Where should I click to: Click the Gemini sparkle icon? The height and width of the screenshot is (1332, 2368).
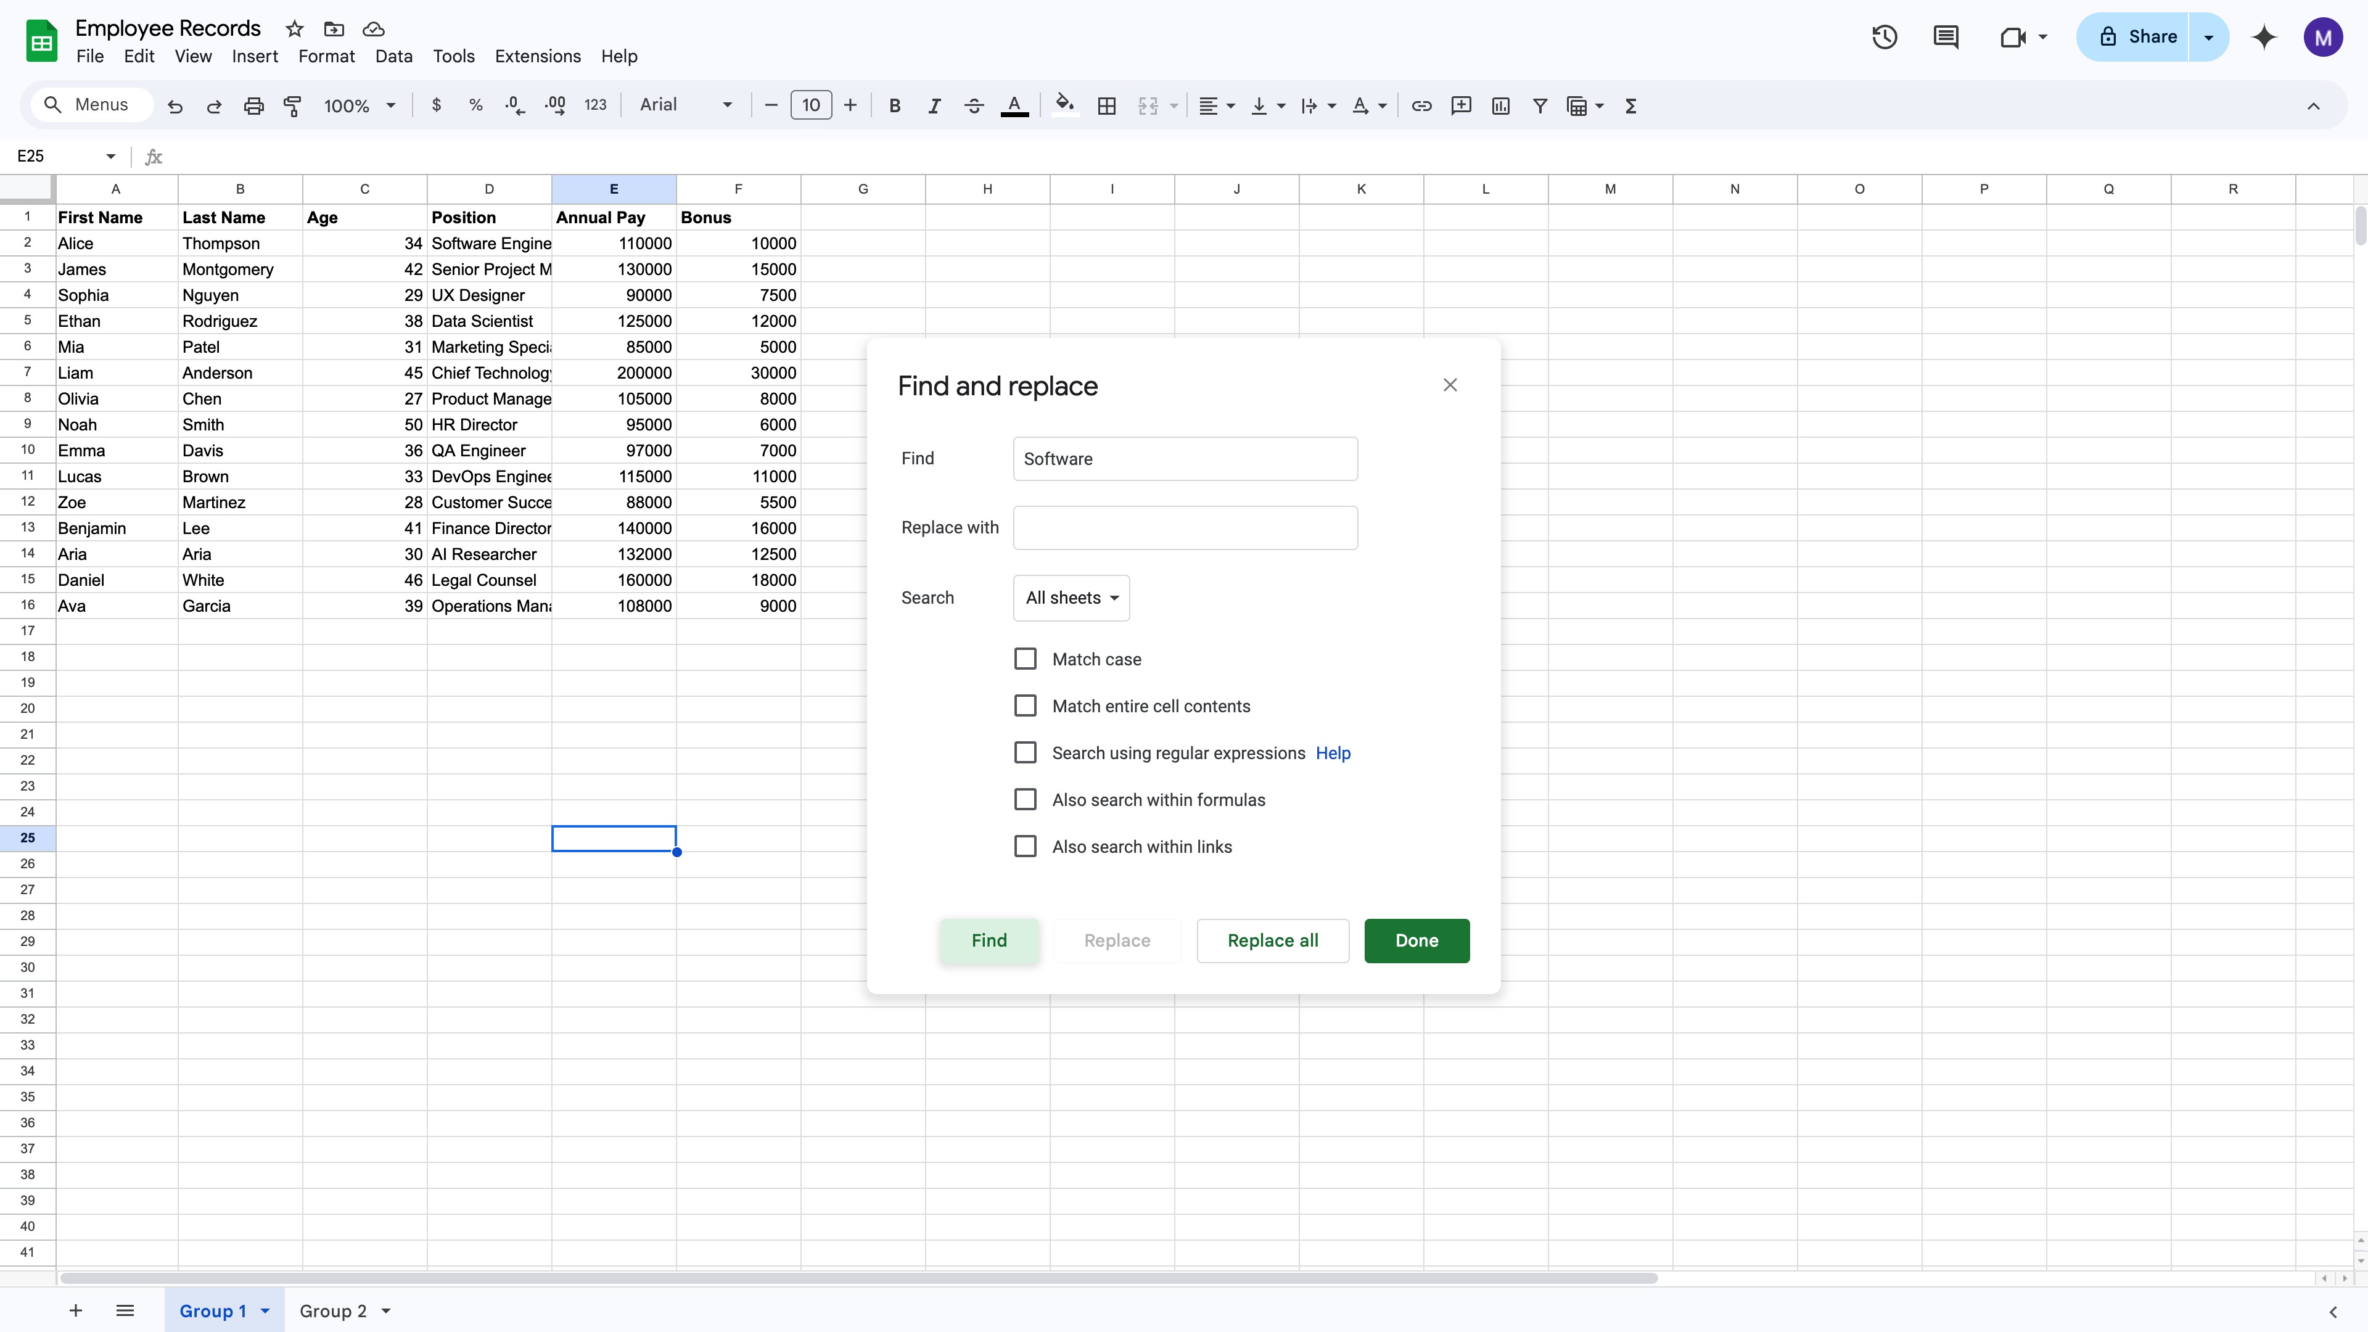click(x=2263, y=37)
